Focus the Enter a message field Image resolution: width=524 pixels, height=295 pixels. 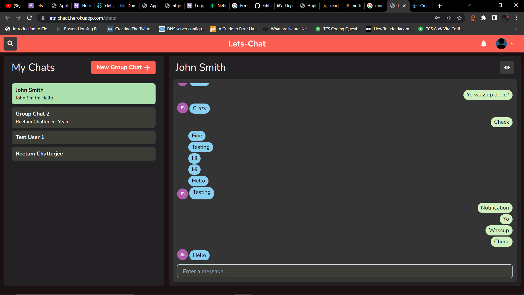[x=345, y=271]
